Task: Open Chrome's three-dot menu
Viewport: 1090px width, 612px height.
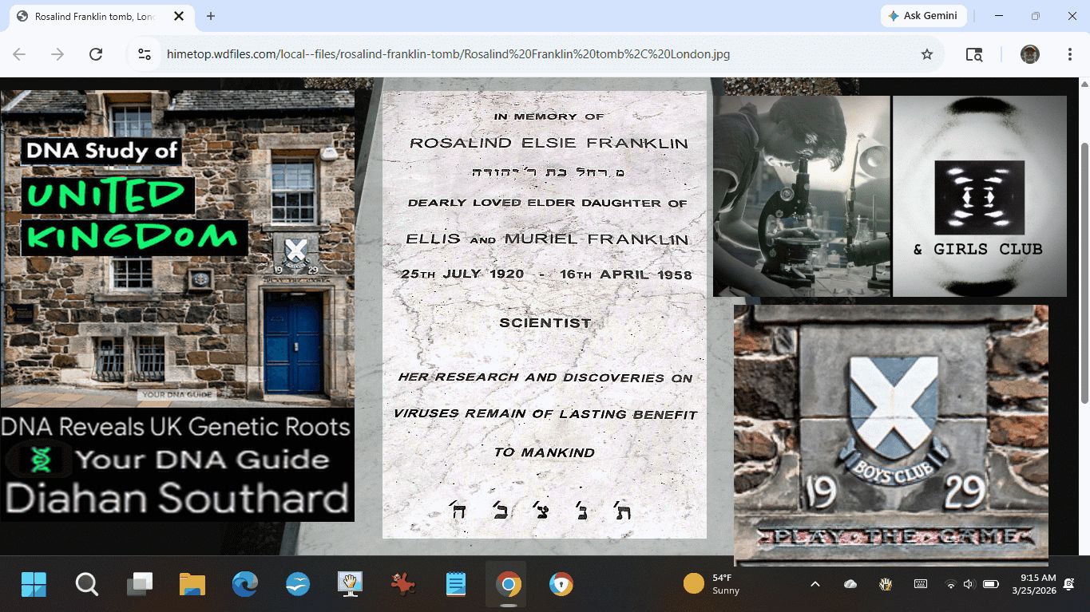Action: pyautogui.click(x=1069, y=54)
